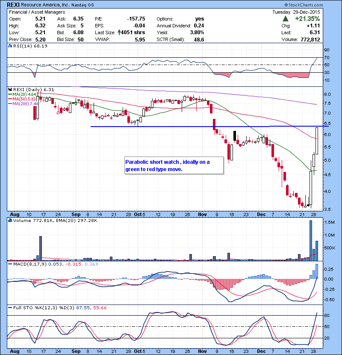Image resolution: width=342 pixels, height=355 pixels.
Task: Click the Prev Close value 5.20
Action: coord(40,40)
